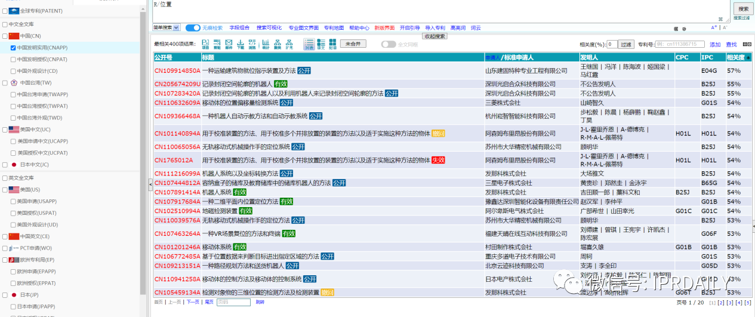Viewport: 755px width, 317px height.
Task: Click the 相关度 sort arrow icon
Action: (748, 58)
